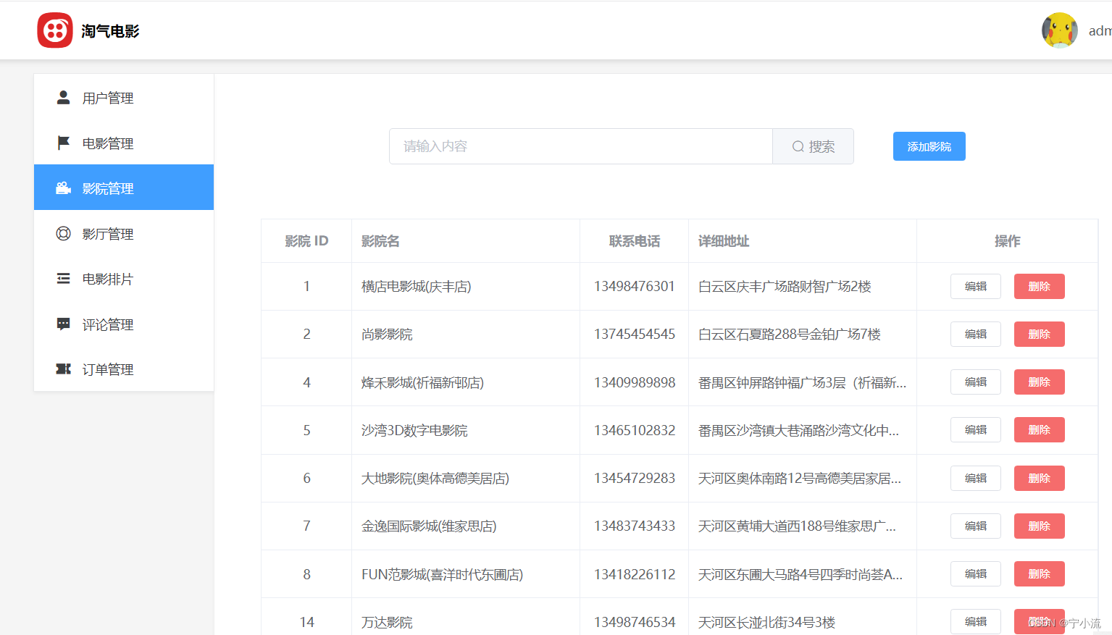Edit 沙湾3D数字电影院 row
The width and height of the screenshot is (1112, 635).
tap(975, 429)
